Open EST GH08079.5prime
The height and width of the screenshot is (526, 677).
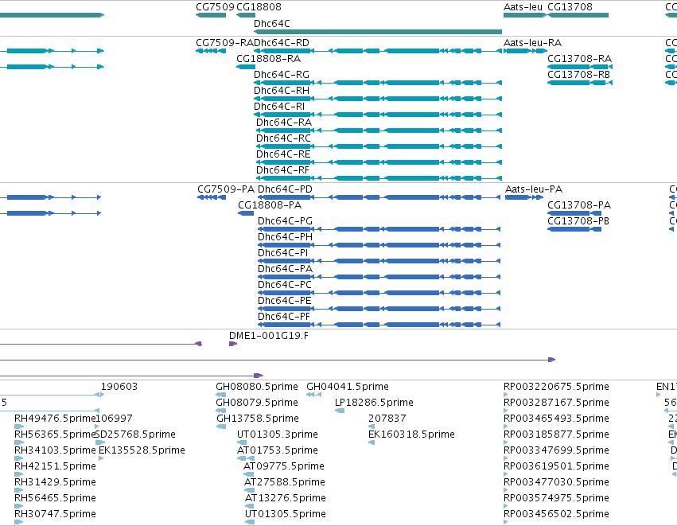[x=257, y=403]
